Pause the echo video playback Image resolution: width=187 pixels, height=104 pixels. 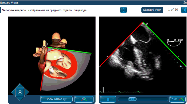[x=108, y=99]
